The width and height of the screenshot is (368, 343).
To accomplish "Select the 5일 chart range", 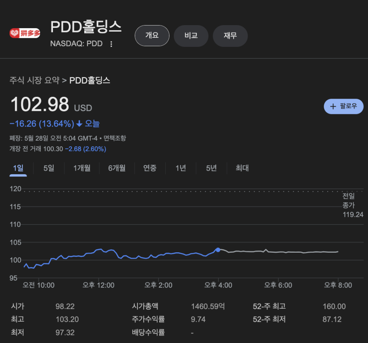I will tap(49, 168).
